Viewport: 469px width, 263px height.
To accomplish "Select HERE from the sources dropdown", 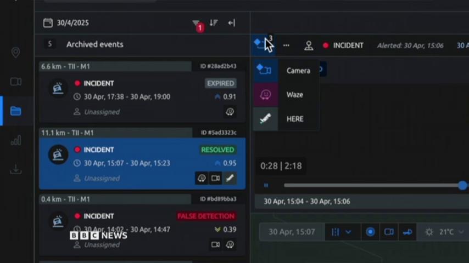I will click(294, 119).
